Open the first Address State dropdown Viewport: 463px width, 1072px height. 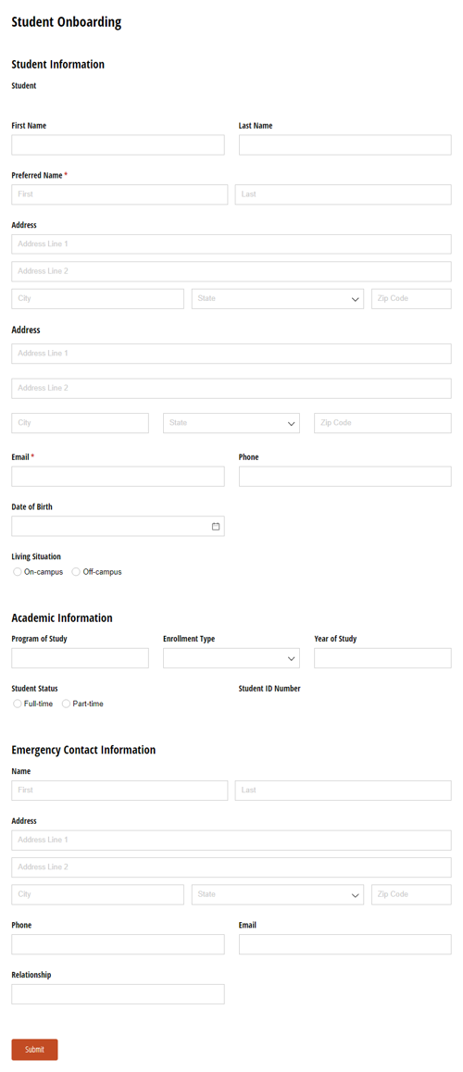278,299
